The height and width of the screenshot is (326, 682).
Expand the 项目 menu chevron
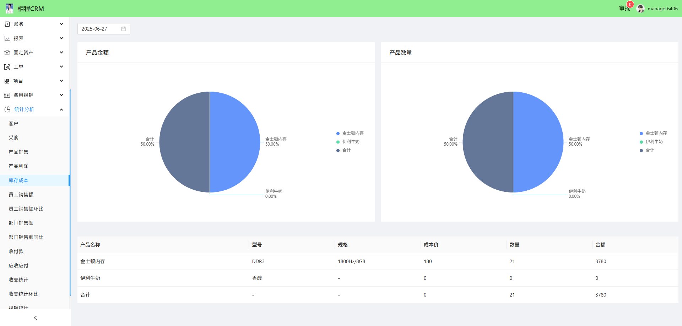(x=61, y=81)
